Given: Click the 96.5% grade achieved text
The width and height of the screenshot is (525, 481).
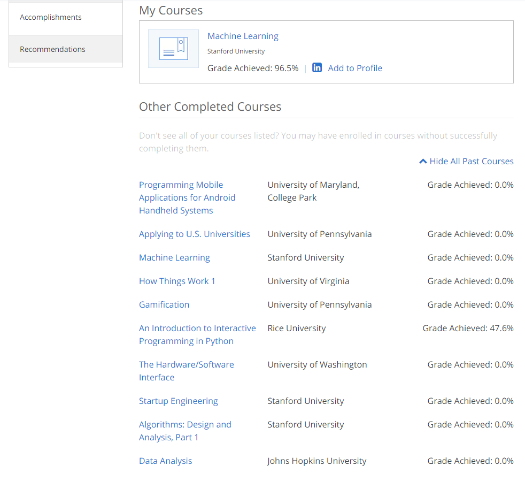Looking at the screenshot, I should click(x=253, y=68).
